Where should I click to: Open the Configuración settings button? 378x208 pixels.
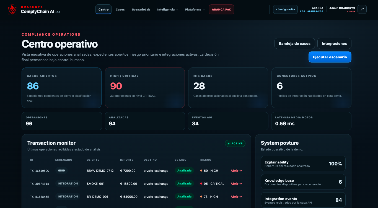[x=285, y=9]
